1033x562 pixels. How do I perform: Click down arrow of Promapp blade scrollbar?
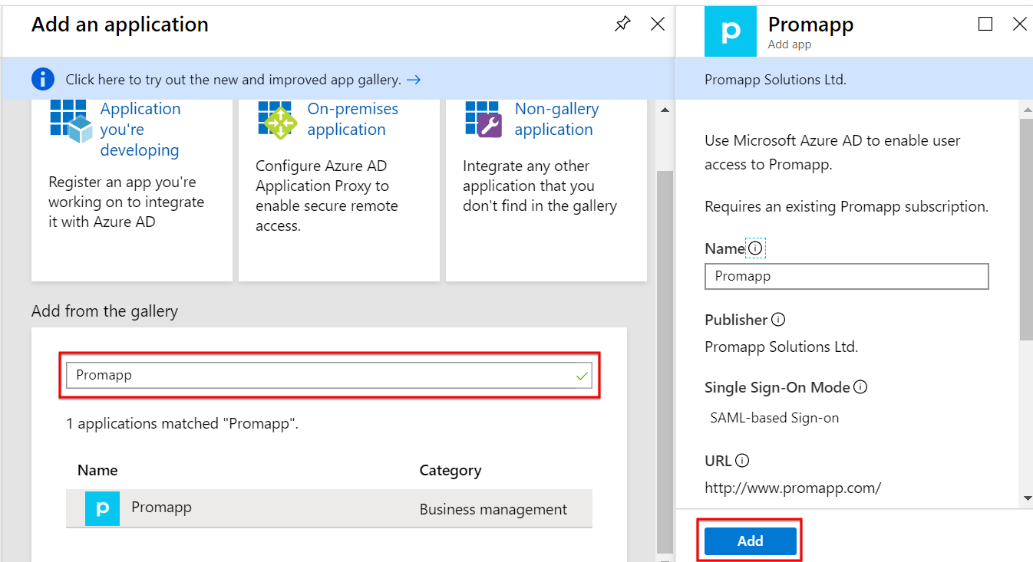click(x=1027, y=498)
